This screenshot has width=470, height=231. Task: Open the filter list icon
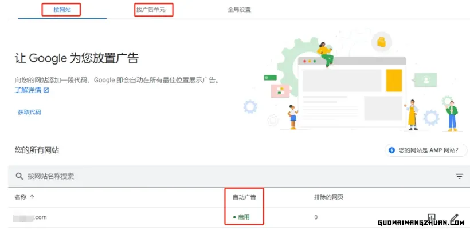pyautogui.click(x=459, y=176)
